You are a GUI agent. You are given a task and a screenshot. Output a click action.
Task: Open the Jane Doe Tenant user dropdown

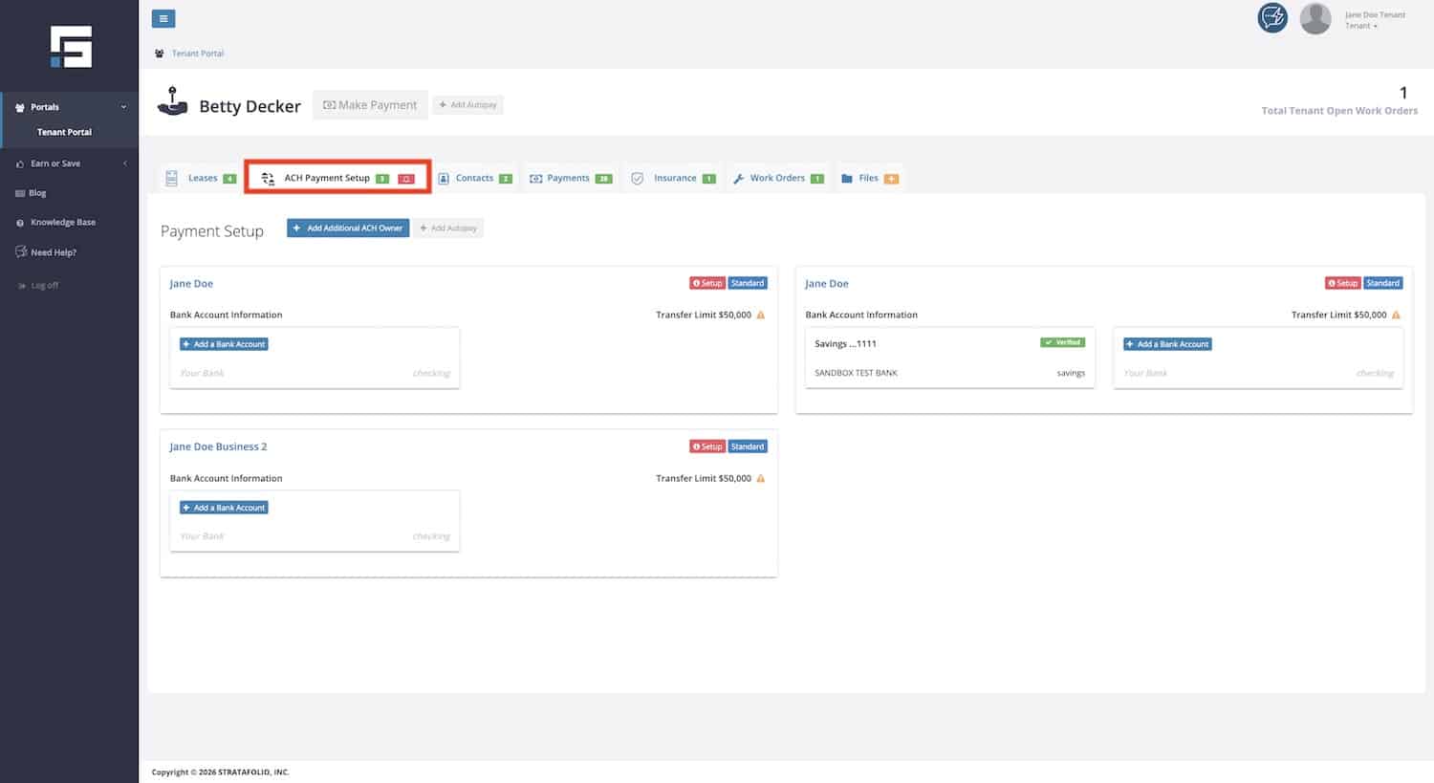(1375, 20)
